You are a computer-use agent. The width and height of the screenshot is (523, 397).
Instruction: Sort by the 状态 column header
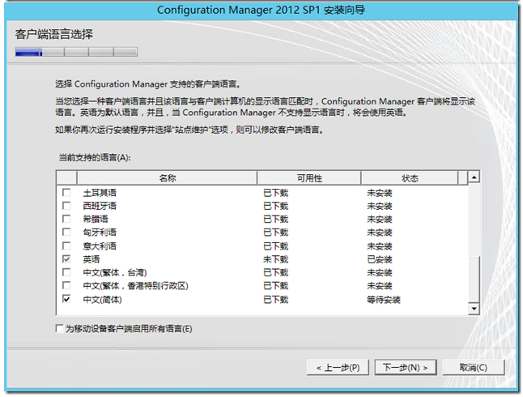pyautogui.click(x=409, y=177)
